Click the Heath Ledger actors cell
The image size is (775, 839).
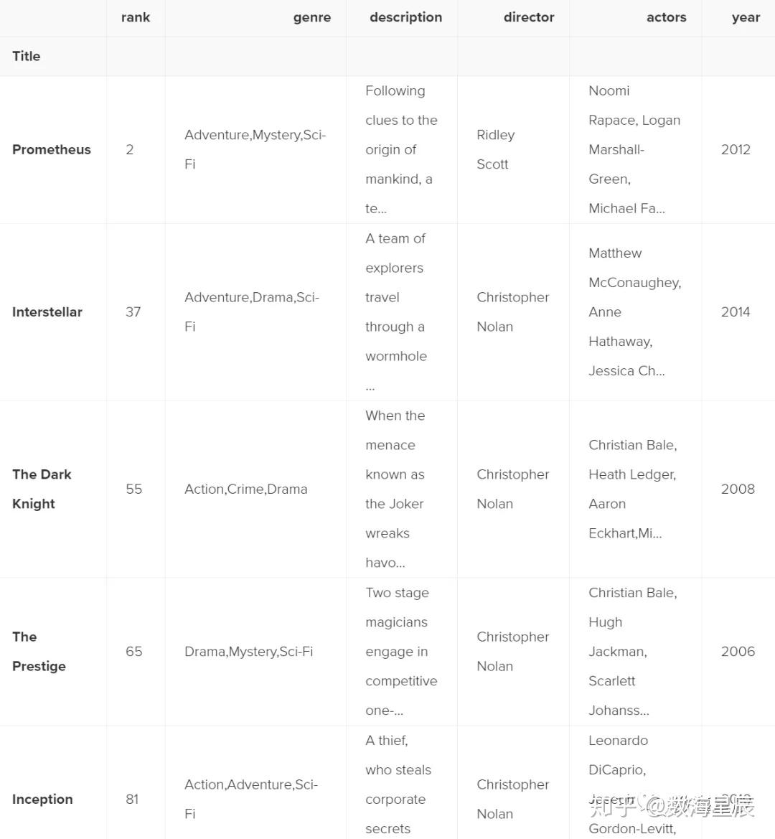coord(632,489)
